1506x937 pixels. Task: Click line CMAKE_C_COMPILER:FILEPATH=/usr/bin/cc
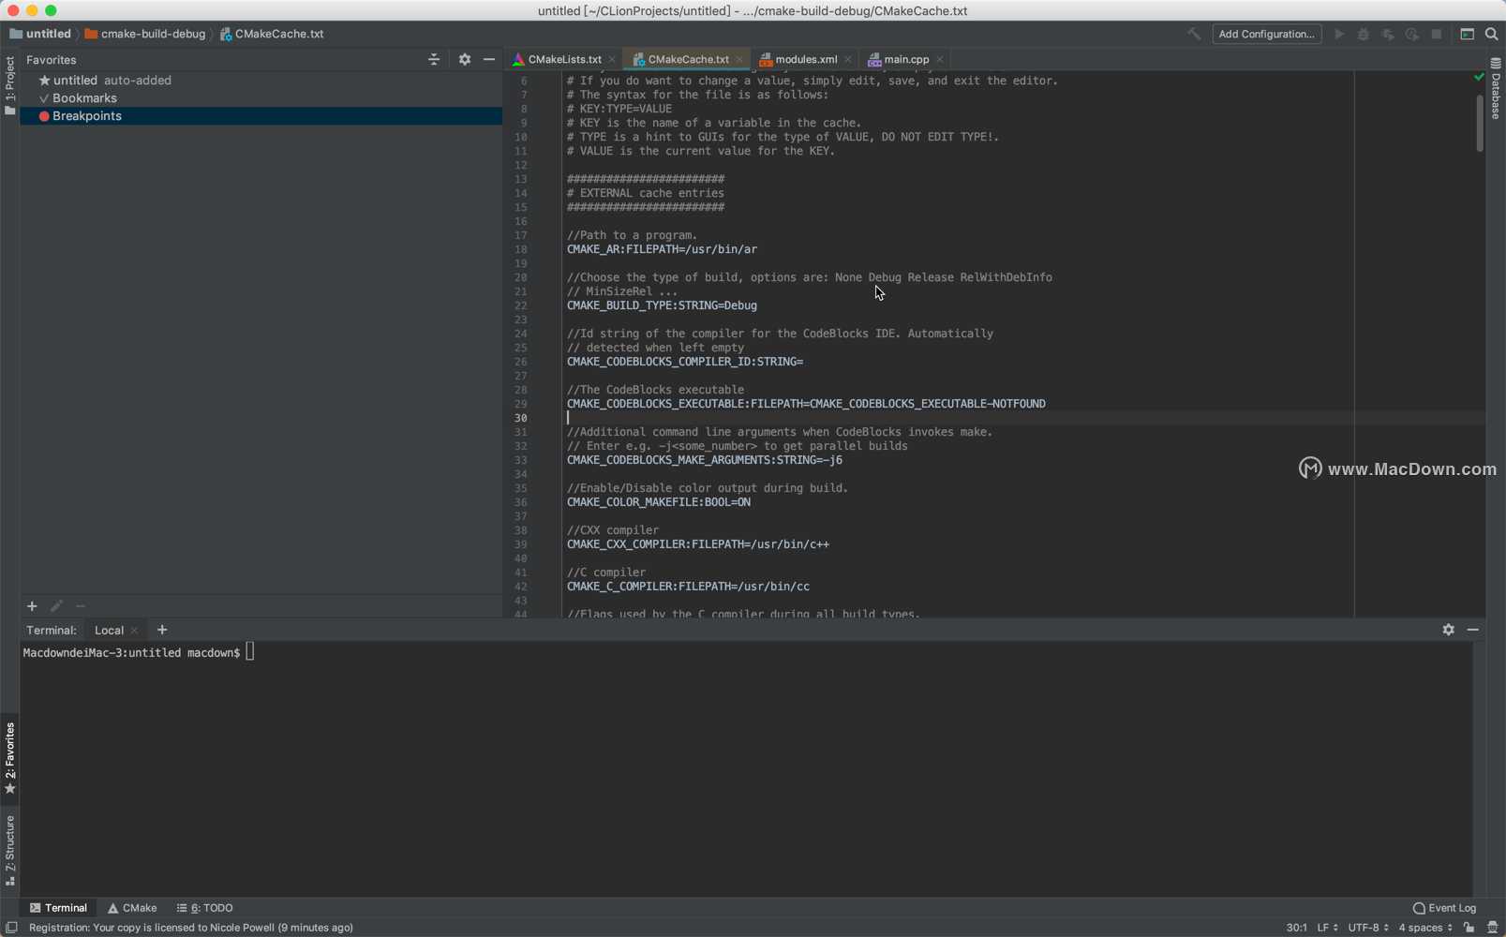[x=688, y=587]
